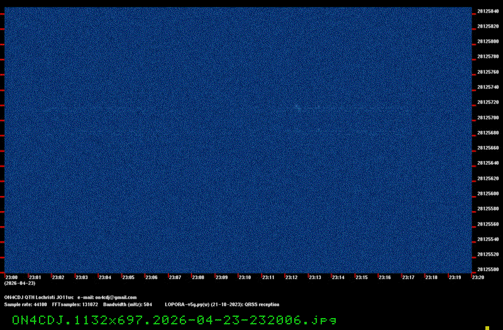Click the 28125720 frequency label

488,102
